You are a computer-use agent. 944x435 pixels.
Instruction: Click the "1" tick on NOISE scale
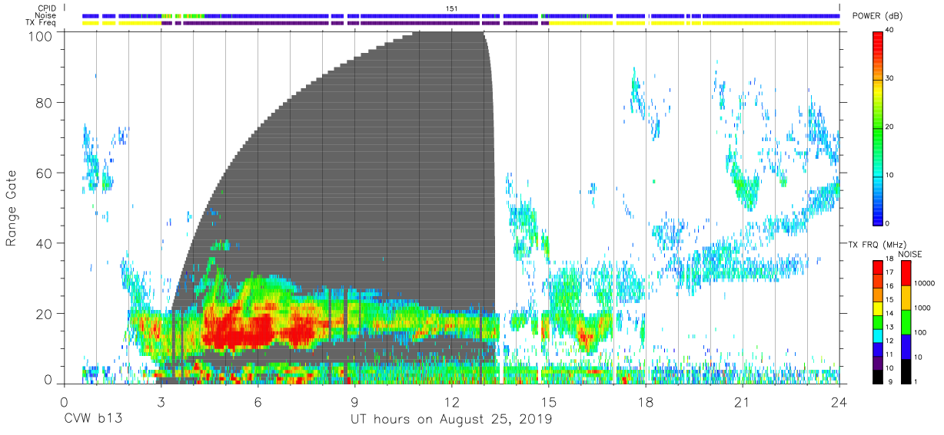[x=914, y=381]
